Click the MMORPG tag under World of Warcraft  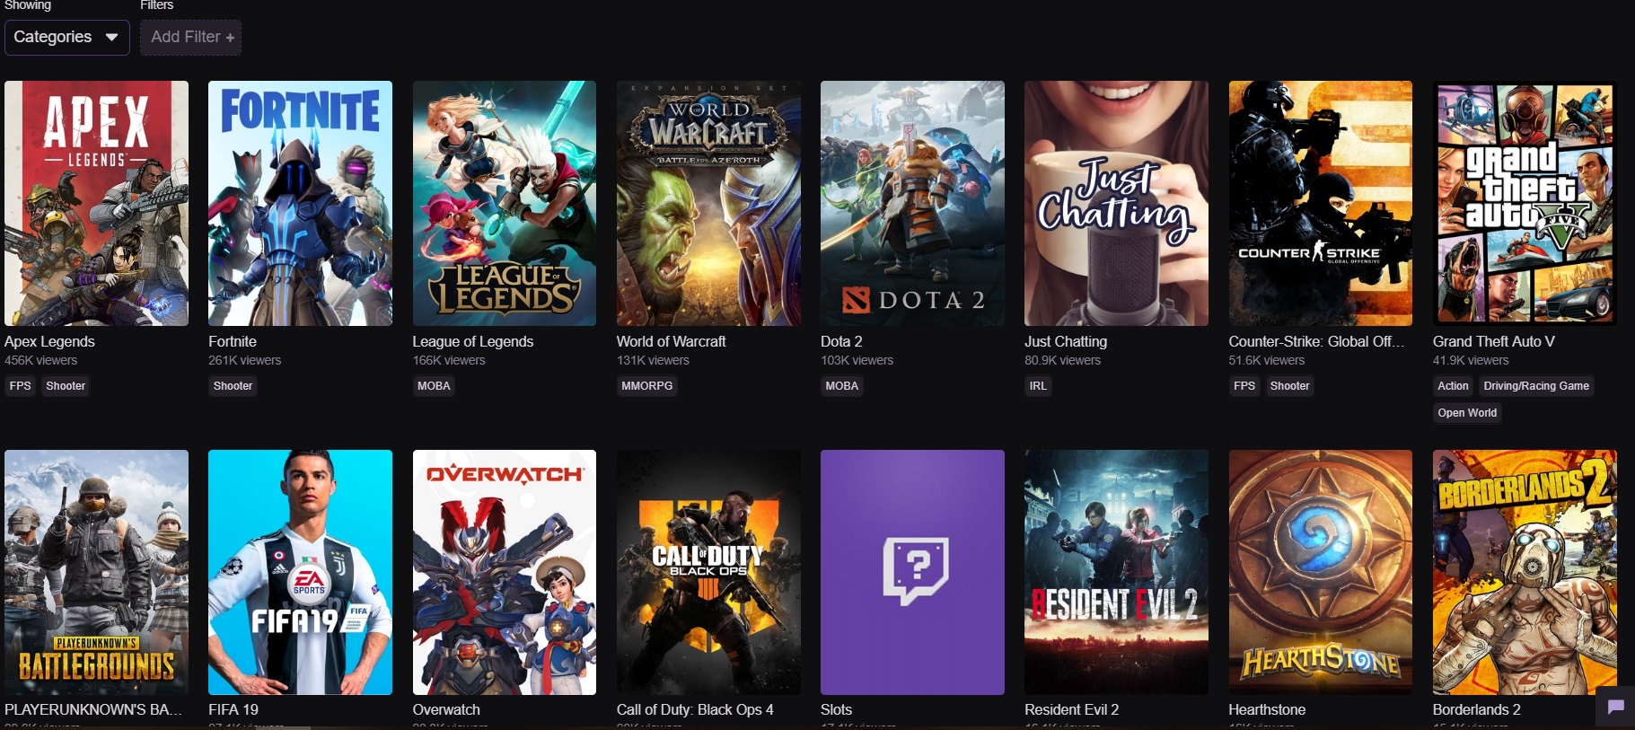[x=646, y=386]
